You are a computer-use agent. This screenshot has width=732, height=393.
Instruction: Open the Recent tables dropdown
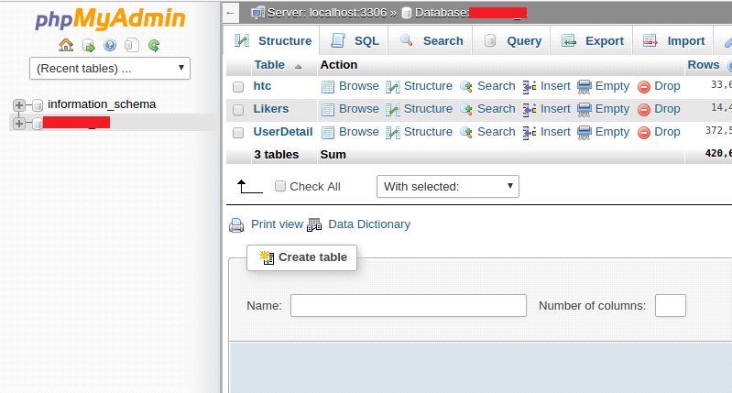tap(110, 68)
